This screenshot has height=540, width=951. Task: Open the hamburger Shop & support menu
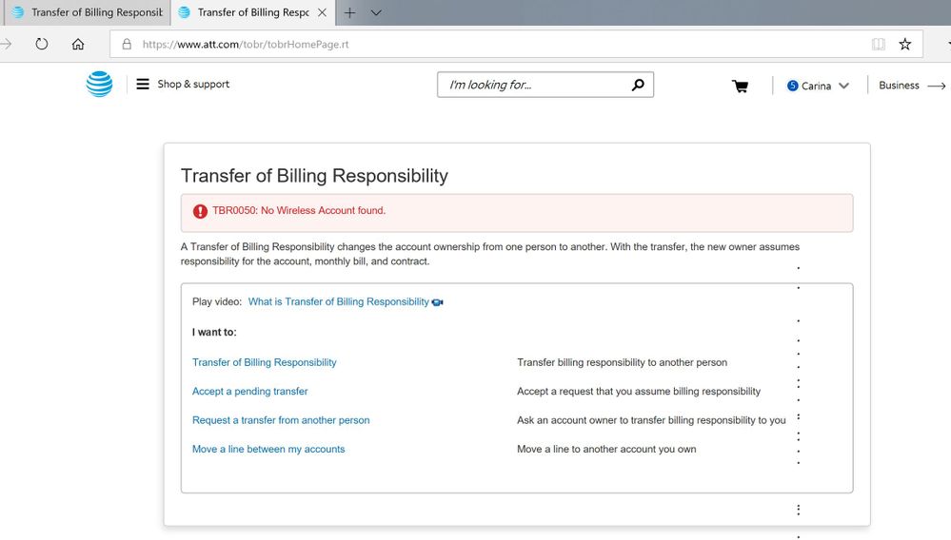point(143,84)
